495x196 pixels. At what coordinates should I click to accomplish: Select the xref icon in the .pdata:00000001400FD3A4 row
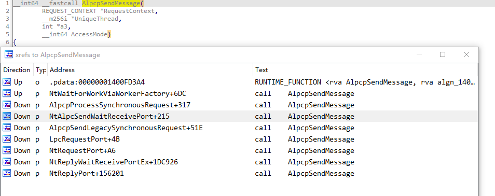coord(7,82)
